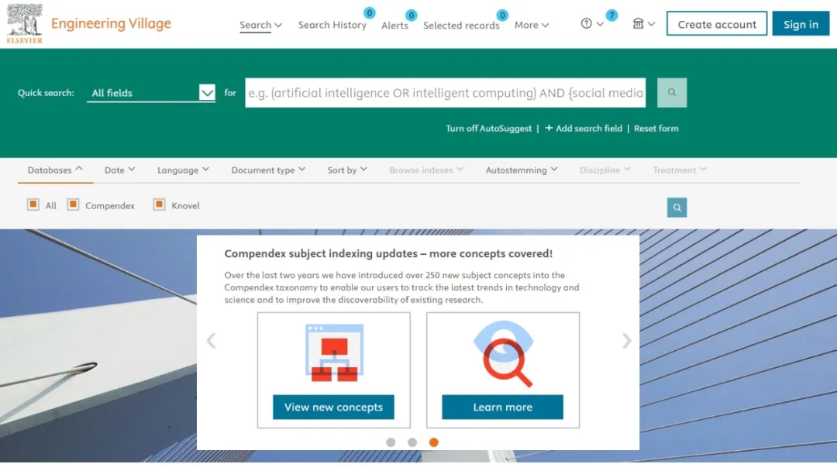Image resolution: width=837 pixels, height=471 pixels.
Task: Select the first carousel dot
Action: [391, 442]
